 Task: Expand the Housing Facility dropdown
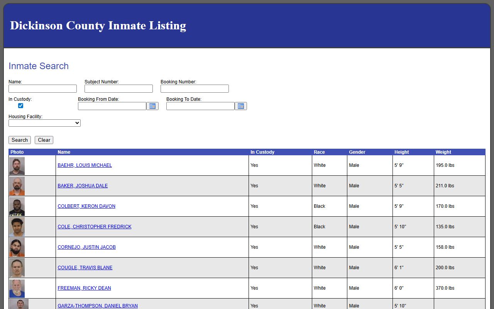pyautogui.click(x=44, y=123)
